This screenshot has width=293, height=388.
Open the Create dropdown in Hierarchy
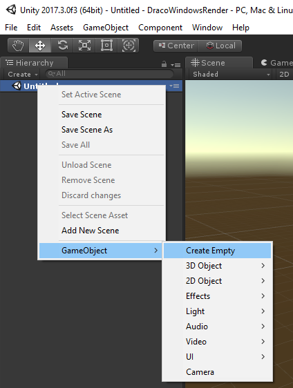pos(23,75)
